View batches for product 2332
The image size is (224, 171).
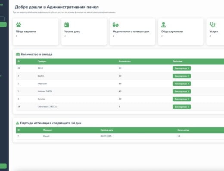coord(182,68)
